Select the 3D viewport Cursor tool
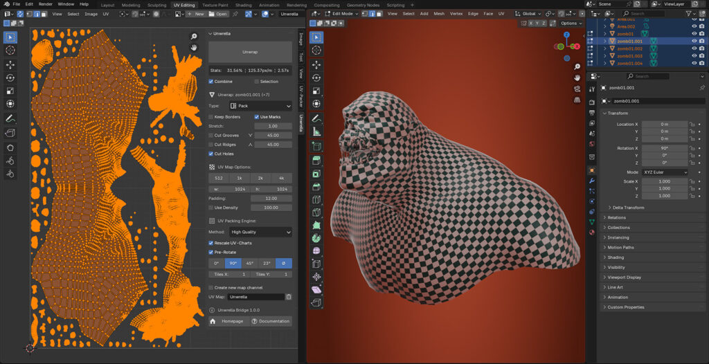The image size is (709, 364). (x=316, y=51)
